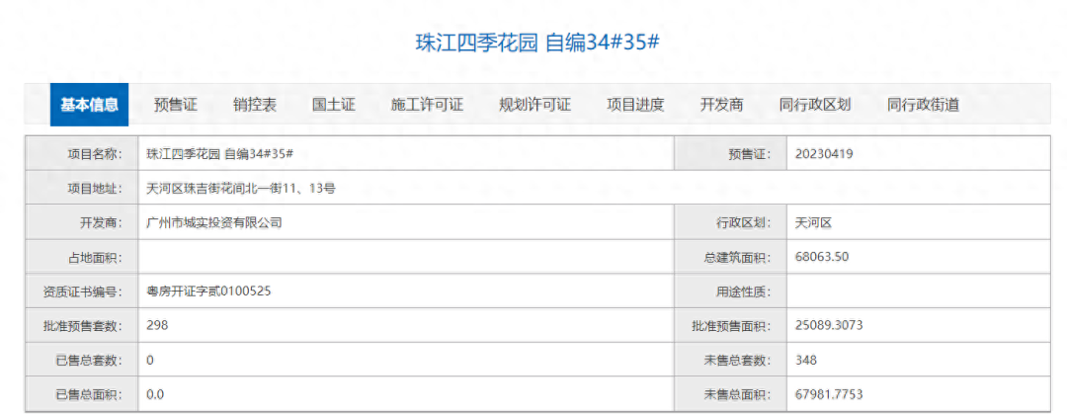The image size is (1067, 417).
Task: Click the 项目地址 label cell
Action: [x=82, y=188]
